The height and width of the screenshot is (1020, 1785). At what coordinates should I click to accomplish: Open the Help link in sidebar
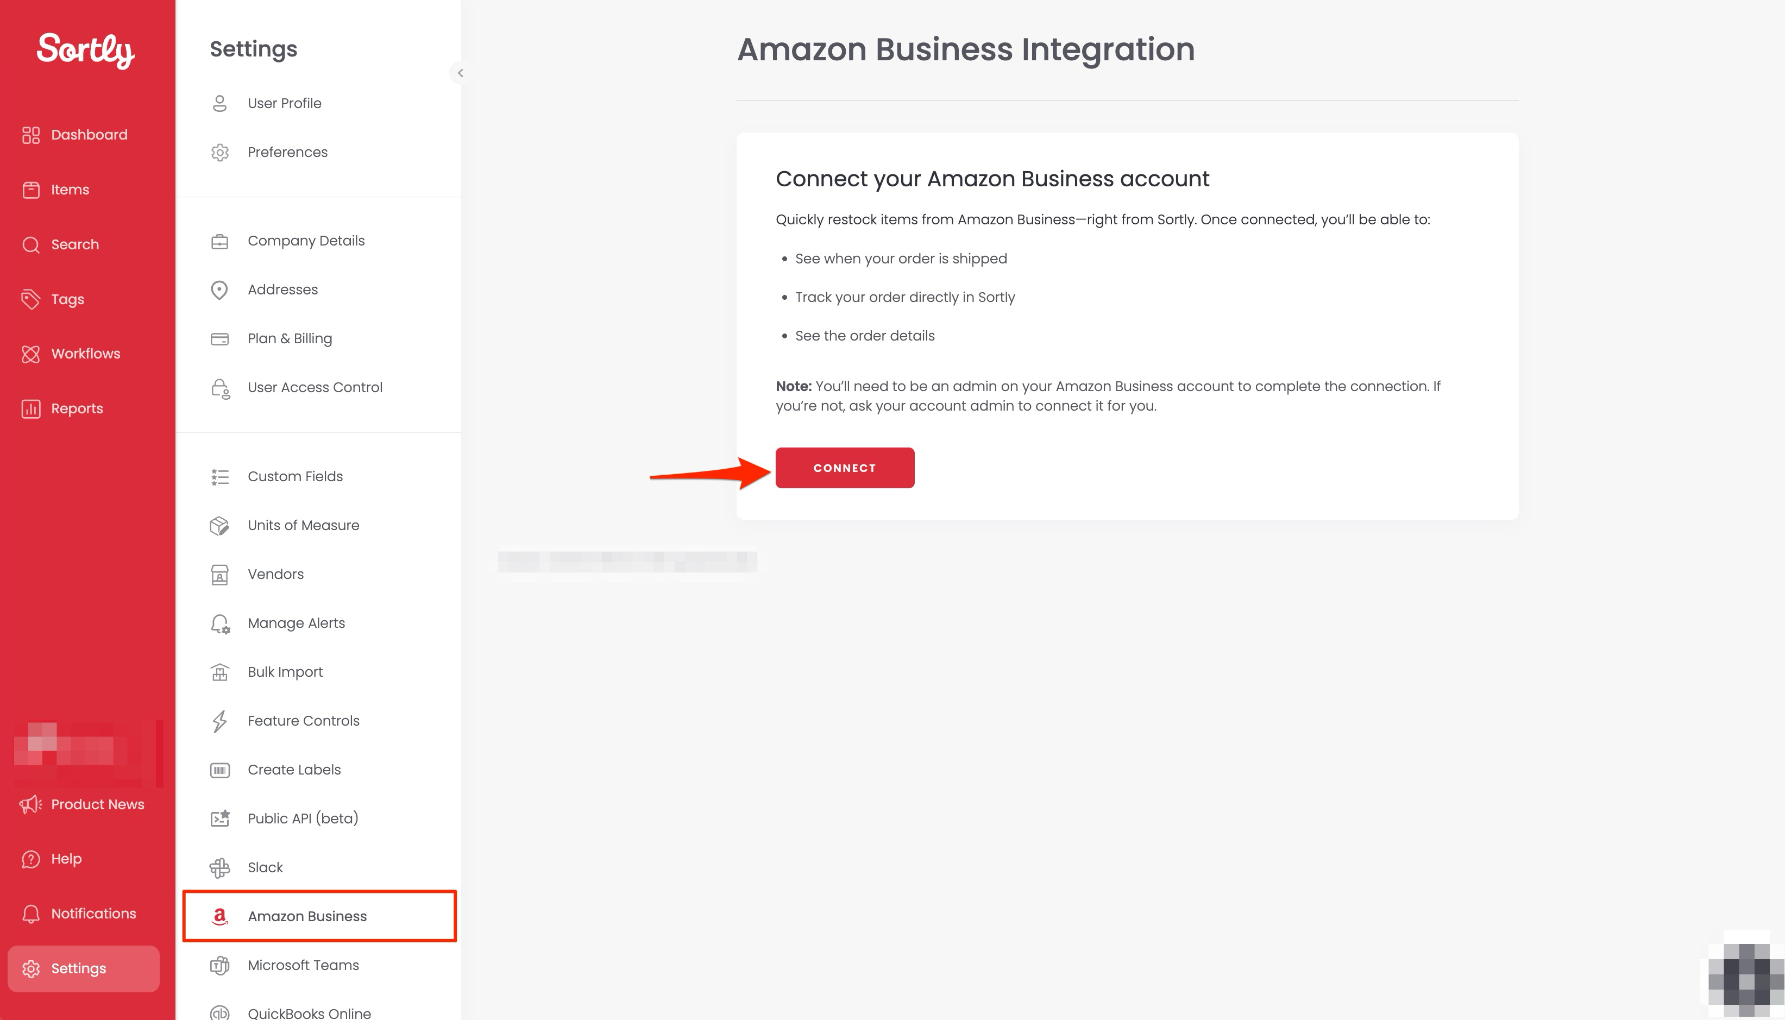pos(66,859)
